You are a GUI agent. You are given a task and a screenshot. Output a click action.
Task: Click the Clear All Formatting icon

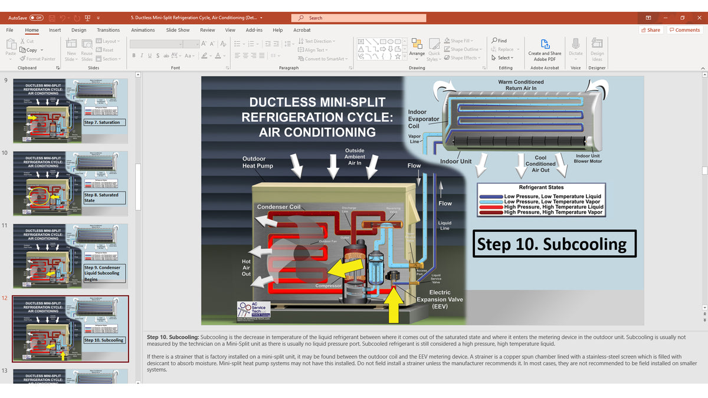point(223,44)
